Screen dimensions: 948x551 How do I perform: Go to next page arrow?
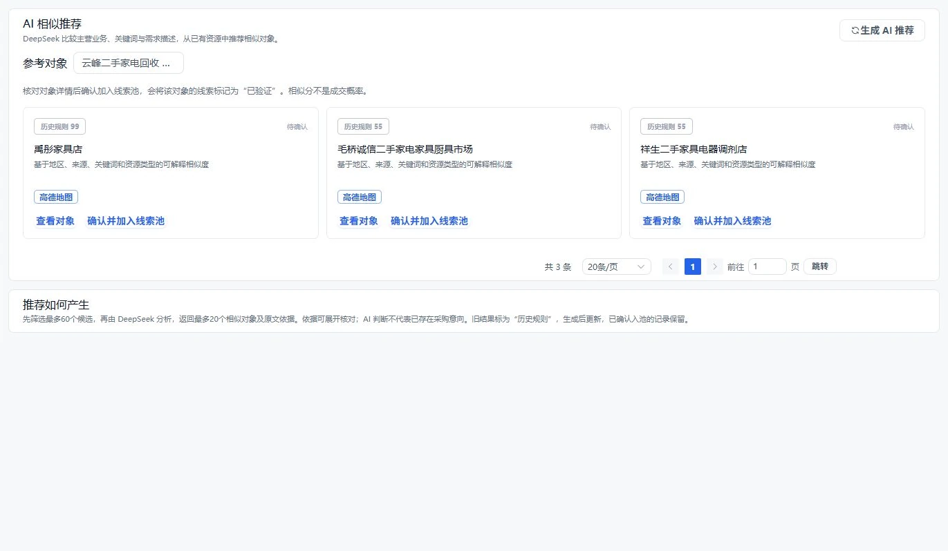pos(715,267)
